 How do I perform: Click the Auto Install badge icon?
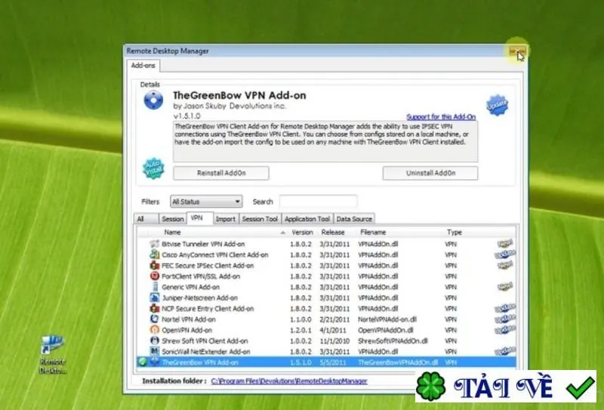click(153, 168)
